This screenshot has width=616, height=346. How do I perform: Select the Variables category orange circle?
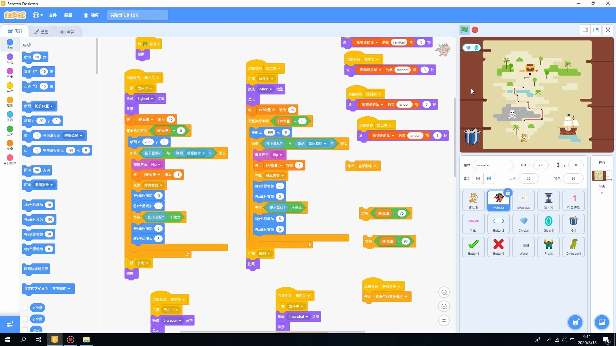click(x=10, y=144)
